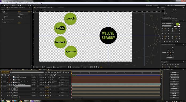Viewport: 186px width, 102px height.
Task: Toggle visibility of layer 13 Spoj
Action: 1,89
